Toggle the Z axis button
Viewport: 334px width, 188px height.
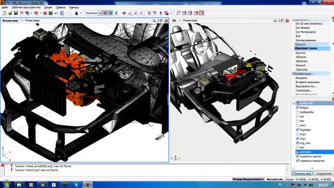click(x=116, y=13)
